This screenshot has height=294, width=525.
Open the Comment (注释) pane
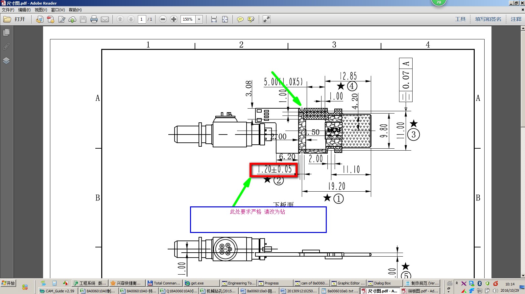(x=516, y=19)
